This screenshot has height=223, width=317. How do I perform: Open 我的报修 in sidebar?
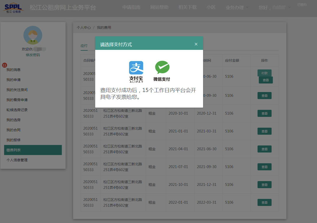pyautogui.click(x=14, y=140)
